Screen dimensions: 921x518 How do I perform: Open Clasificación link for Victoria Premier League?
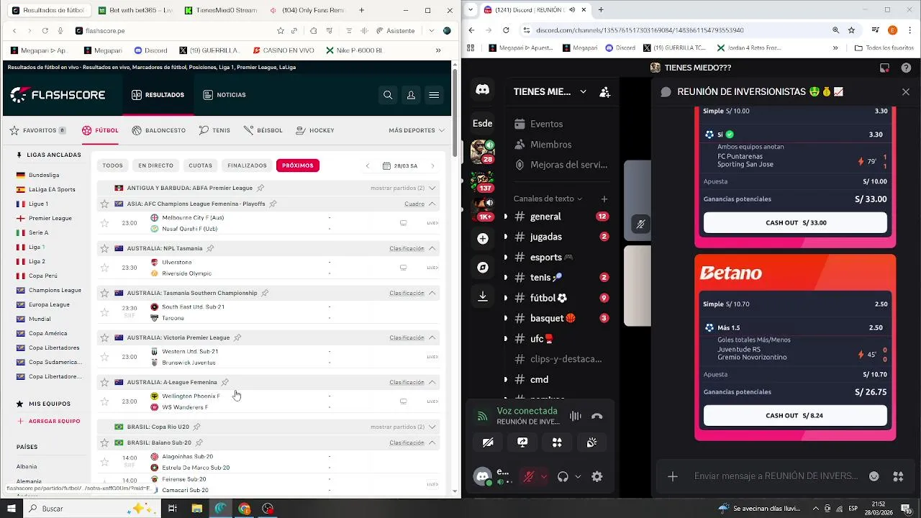tap(407, 337)
